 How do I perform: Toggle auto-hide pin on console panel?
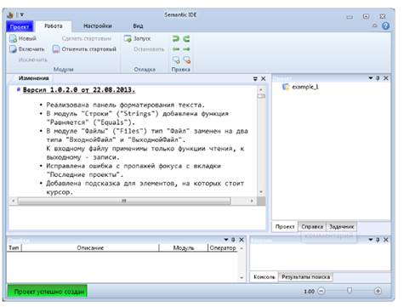pyautogui.click(x=378, y=240)
